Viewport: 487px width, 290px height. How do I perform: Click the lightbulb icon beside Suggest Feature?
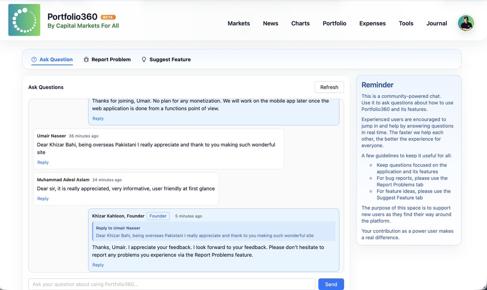point(144,59)
